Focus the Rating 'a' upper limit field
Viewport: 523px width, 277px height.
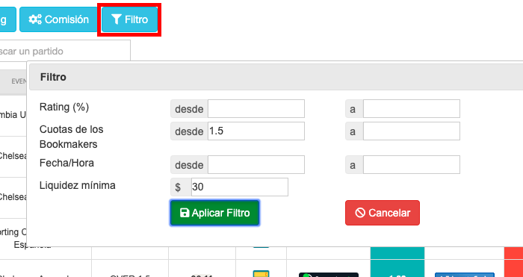(x=411, y=109)
